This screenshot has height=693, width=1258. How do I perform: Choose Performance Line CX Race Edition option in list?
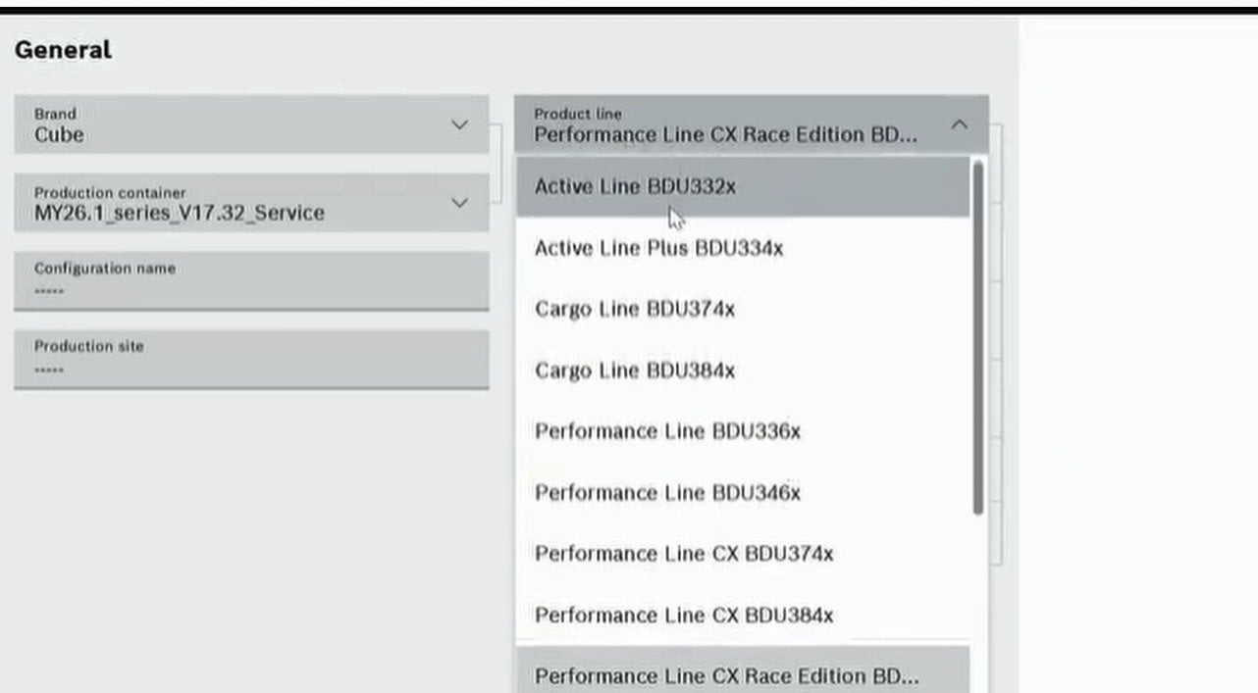(743, 670)
